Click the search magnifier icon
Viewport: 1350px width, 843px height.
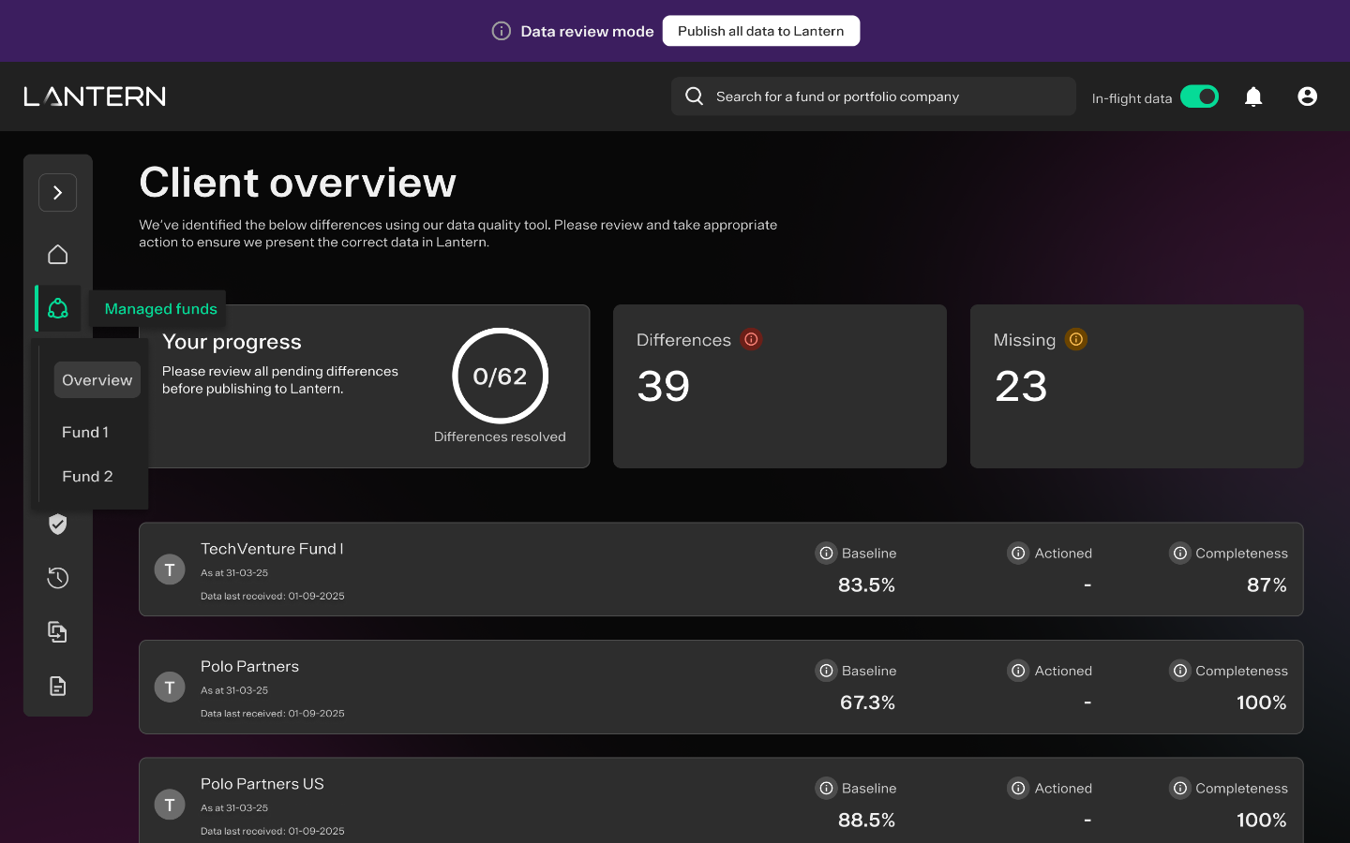point(695,96)
